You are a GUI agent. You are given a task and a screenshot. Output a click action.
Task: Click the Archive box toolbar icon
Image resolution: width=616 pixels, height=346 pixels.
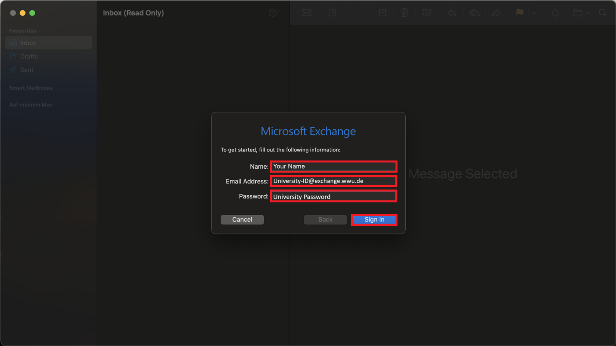pos(382,13)
